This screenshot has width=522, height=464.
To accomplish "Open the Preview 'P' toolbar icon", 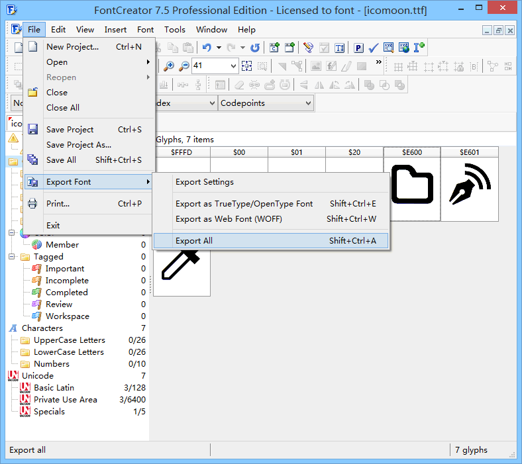I will tap(358, 48).
